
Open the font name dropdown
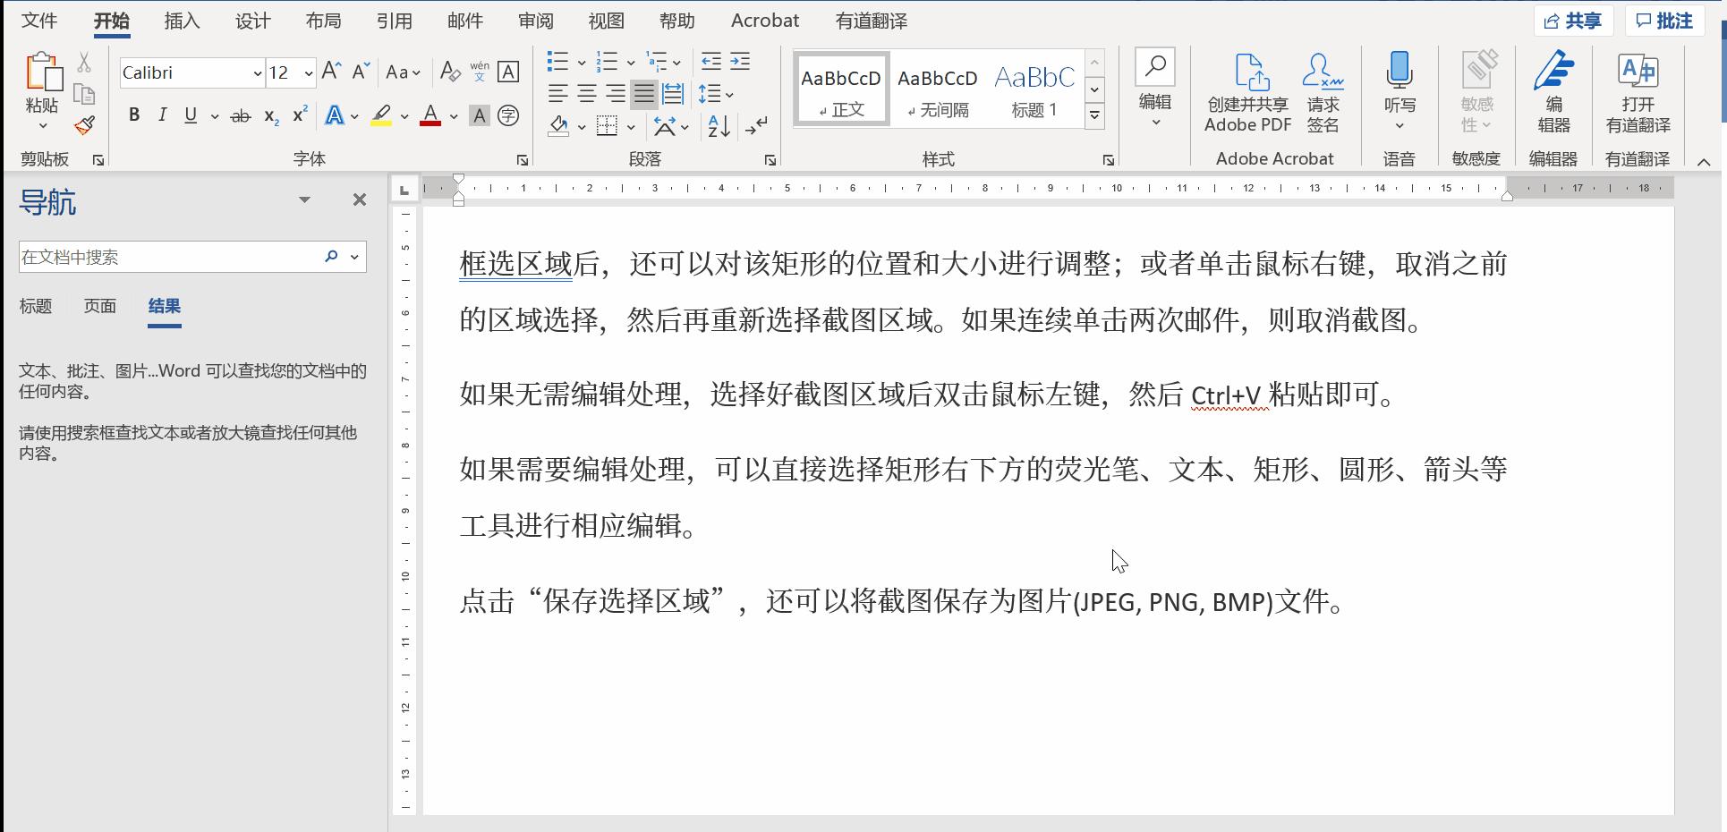pyautogui.click(x=258, y=72)
